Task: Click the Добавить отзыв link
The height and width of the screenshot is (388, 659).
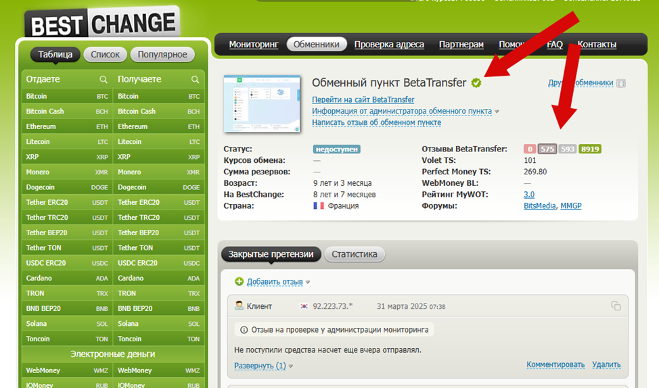Action: [275, 282]
